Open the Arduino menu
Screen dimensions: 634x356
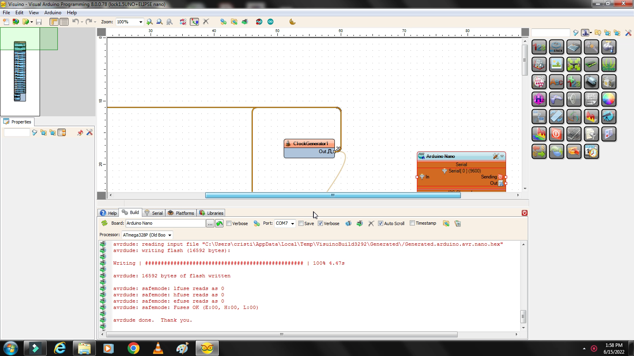pyautogui.click(x=53, y=12)
